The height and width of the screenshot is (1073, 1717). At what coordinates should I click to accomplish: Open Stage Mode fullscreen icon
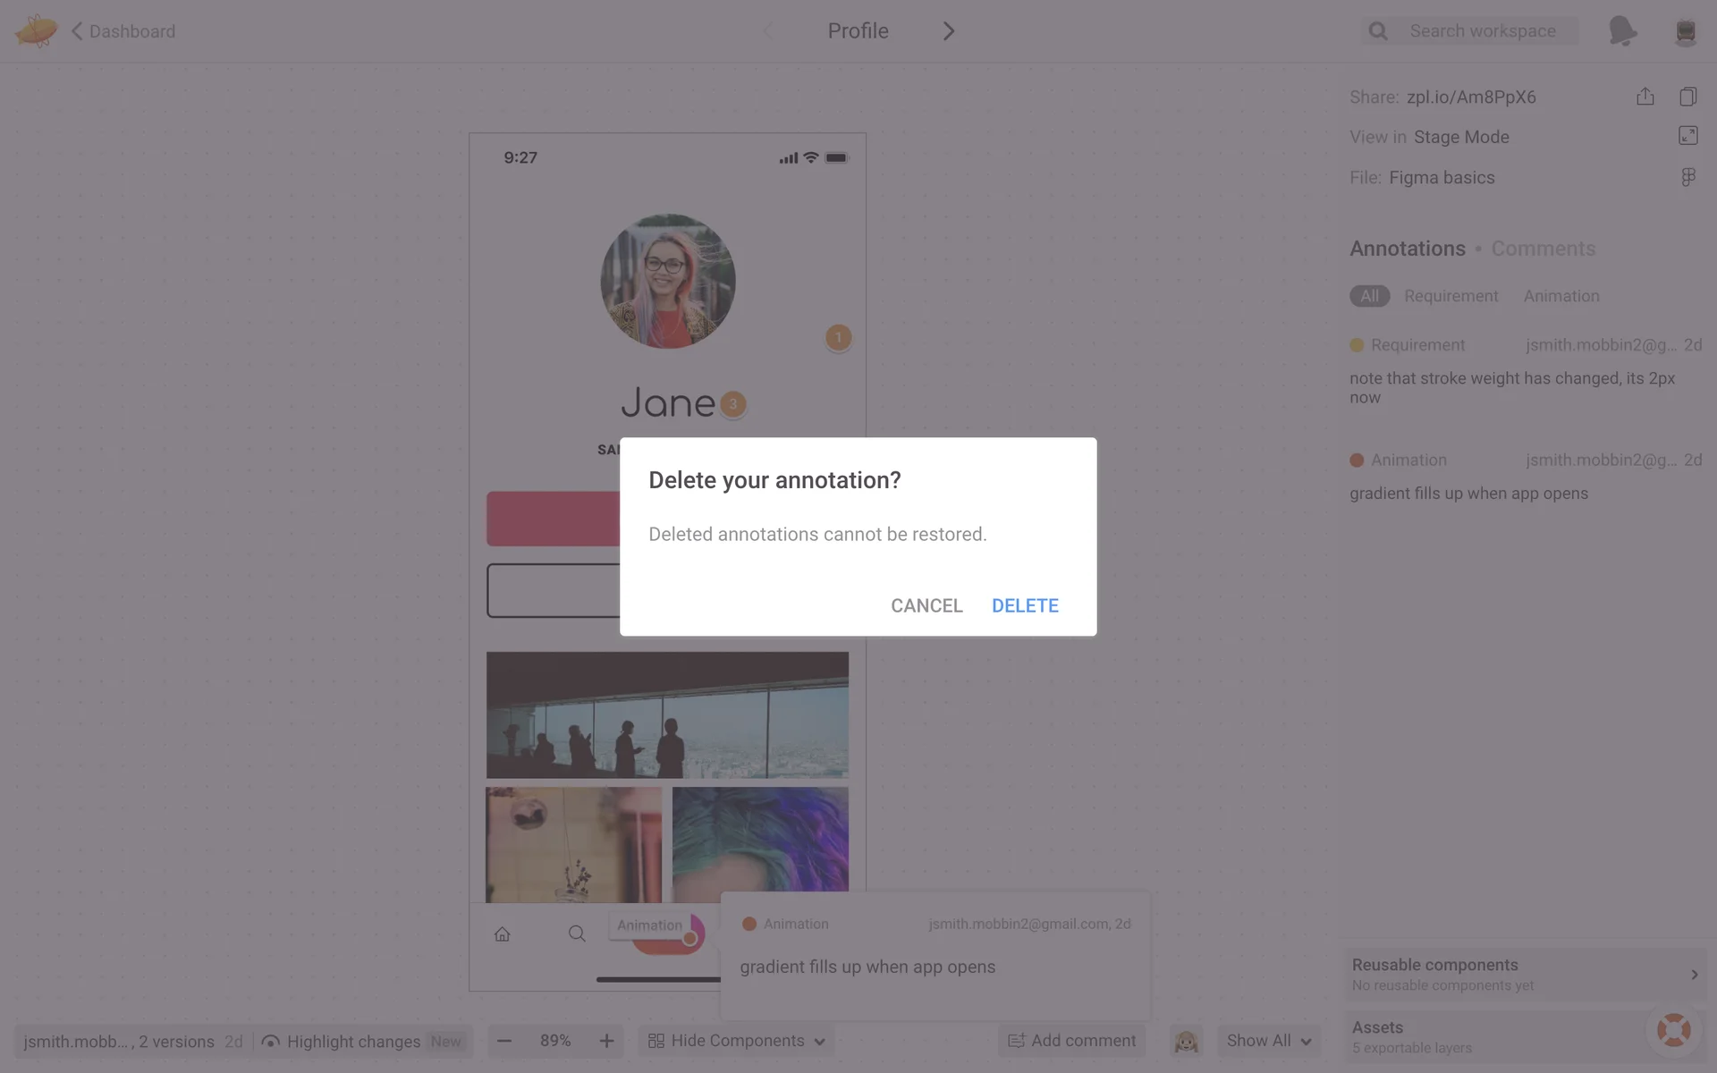1687,136
